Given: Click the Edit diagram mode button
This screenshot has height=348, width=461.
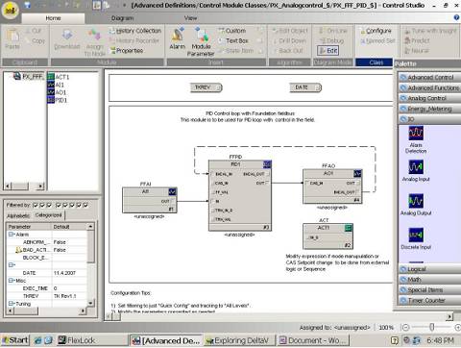Looking at the screenshot, I should tap(328, 51).
